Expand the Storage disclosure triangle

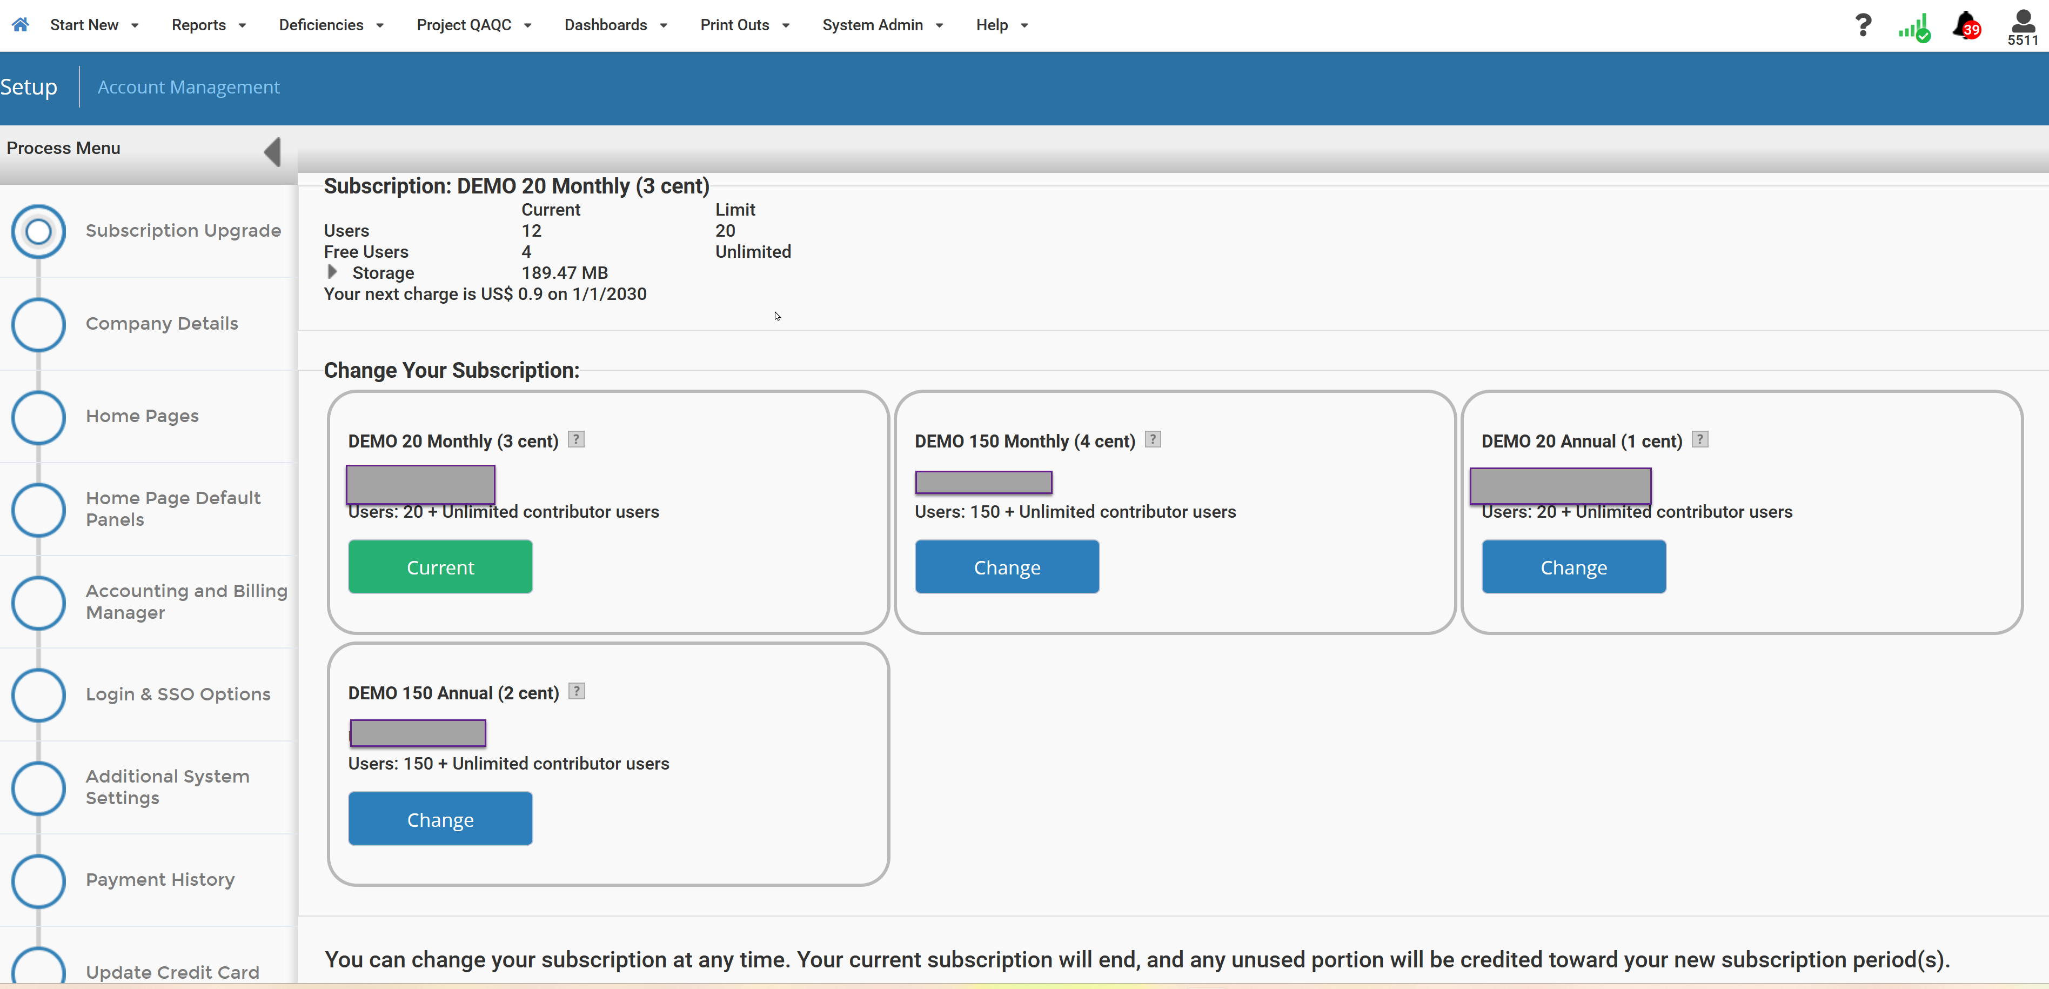(x=332, y=271)
